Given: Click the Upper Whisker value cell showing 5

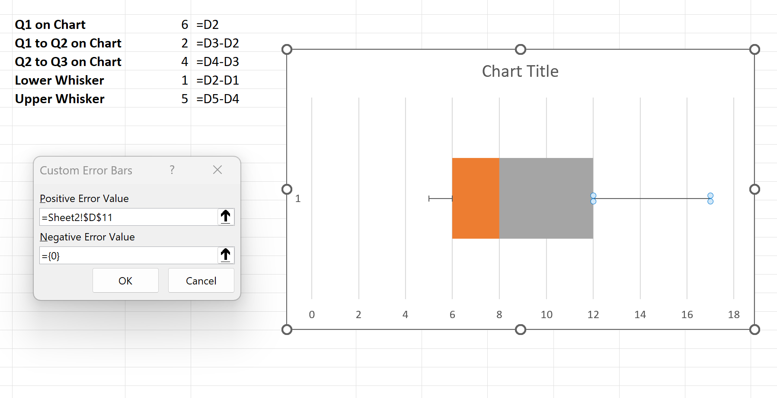Looking at the screenshot, I should (184, 98).
